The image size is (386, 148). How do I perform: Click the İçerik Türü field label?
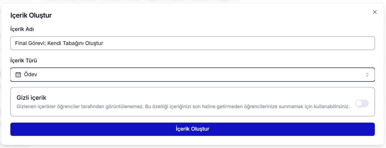24,60
